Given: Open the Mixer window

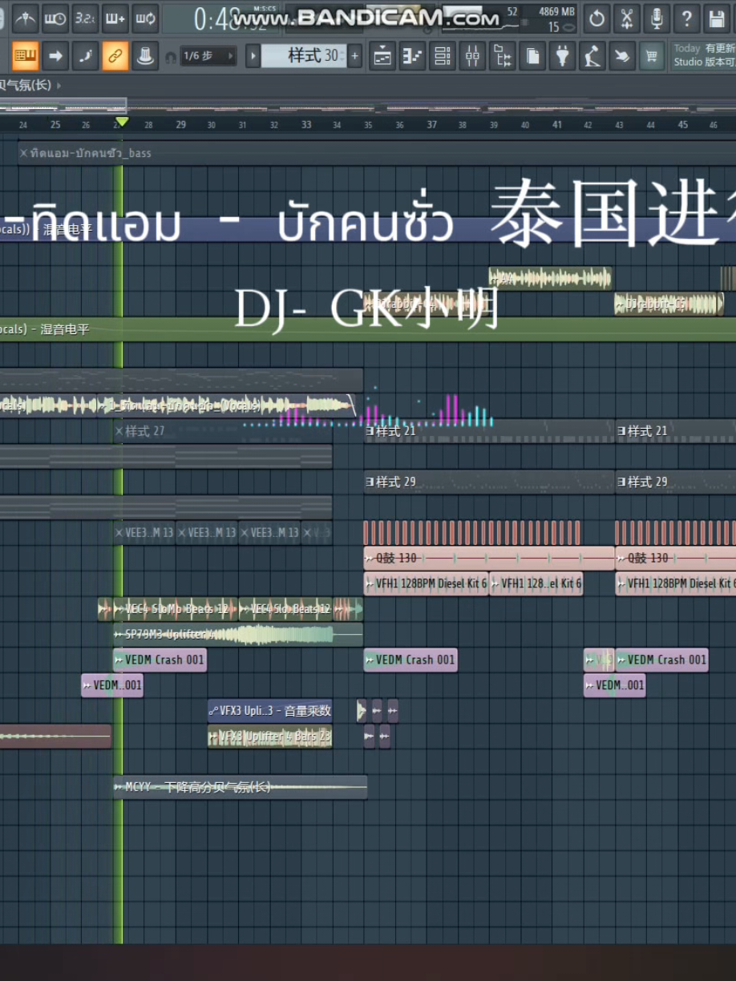Looking at the screenshot, I should [472, 56].
